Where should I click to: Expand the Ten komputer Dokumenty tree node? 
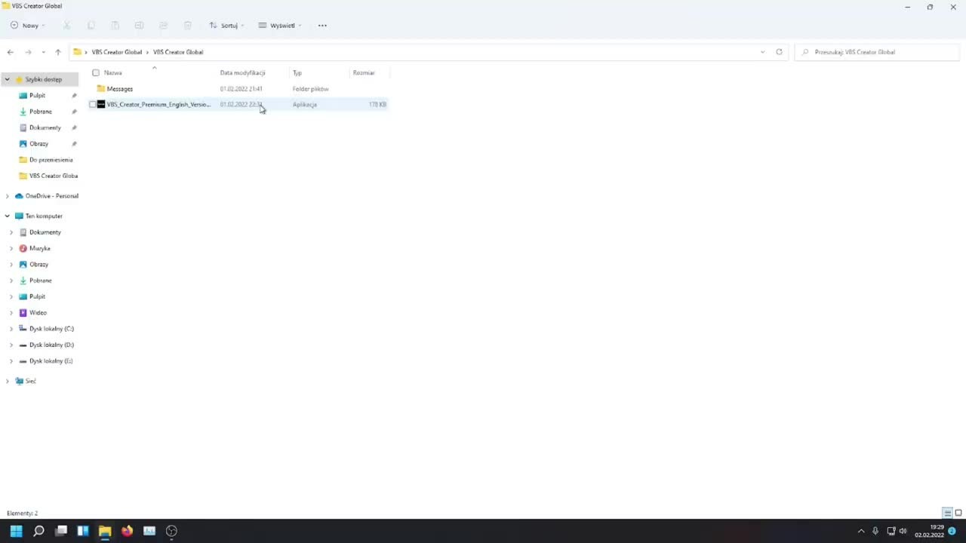(11, 232)
